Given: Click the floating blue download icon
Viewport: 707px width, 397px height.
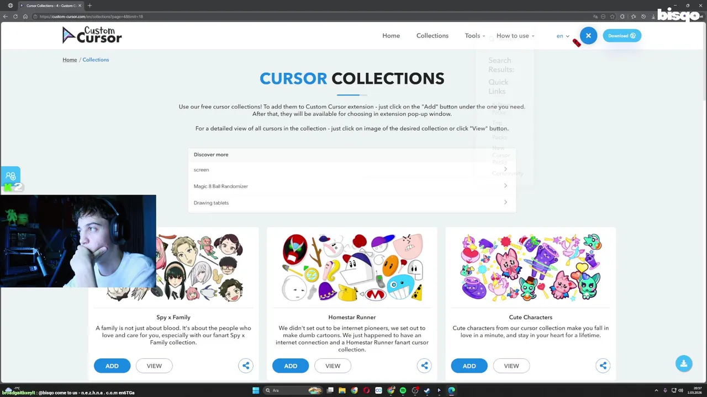Looking at the screenshot, I should point(683,363).
